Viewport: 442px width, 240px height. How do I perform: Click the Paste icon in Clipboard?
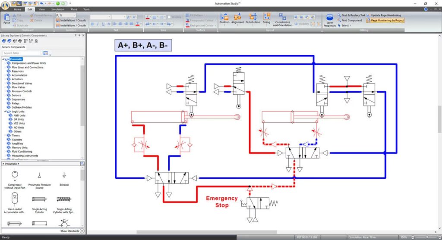pyautogui.click(x=7, y=19)
